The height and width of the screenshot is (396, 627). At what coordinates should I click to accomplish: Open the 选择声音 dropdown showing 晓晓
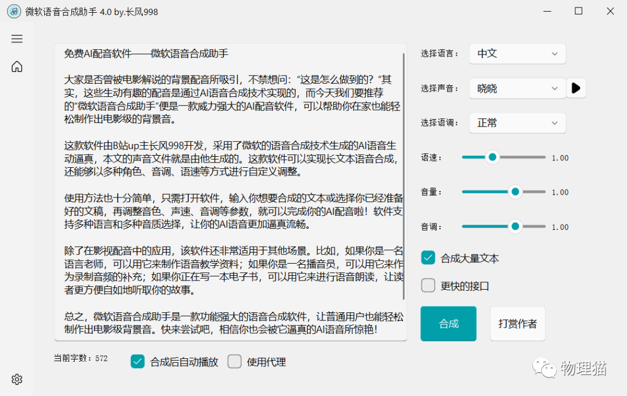[x=517, y=88]
